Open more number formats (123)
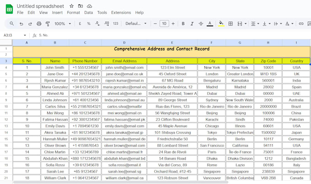 115,24
